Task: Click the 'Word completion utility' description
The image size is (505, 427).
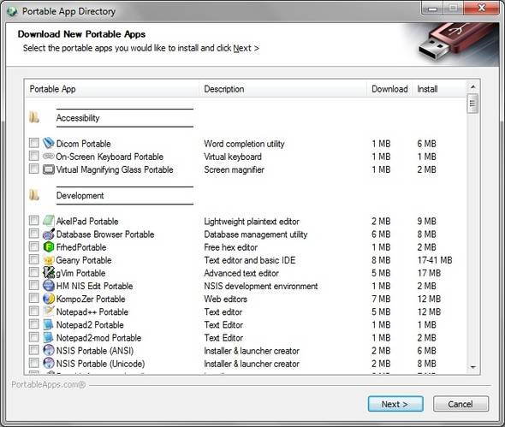Action: (244, 144)
